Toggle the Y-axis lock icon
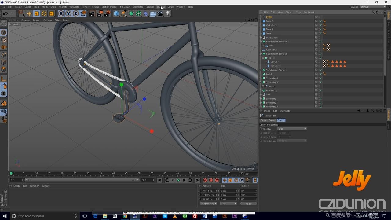This screenshot has width=391, height=220. click(x=68, y=13)
